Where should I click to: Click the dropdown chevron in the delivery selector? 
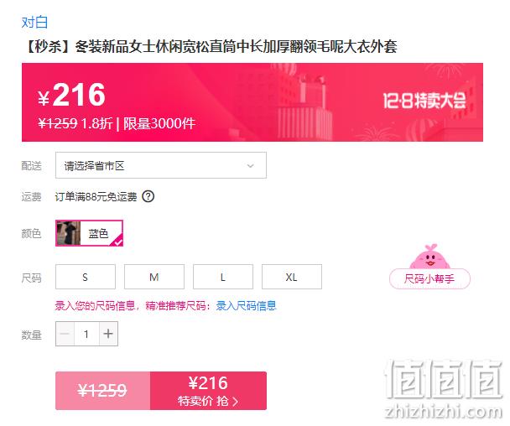[x=250, y=166]
